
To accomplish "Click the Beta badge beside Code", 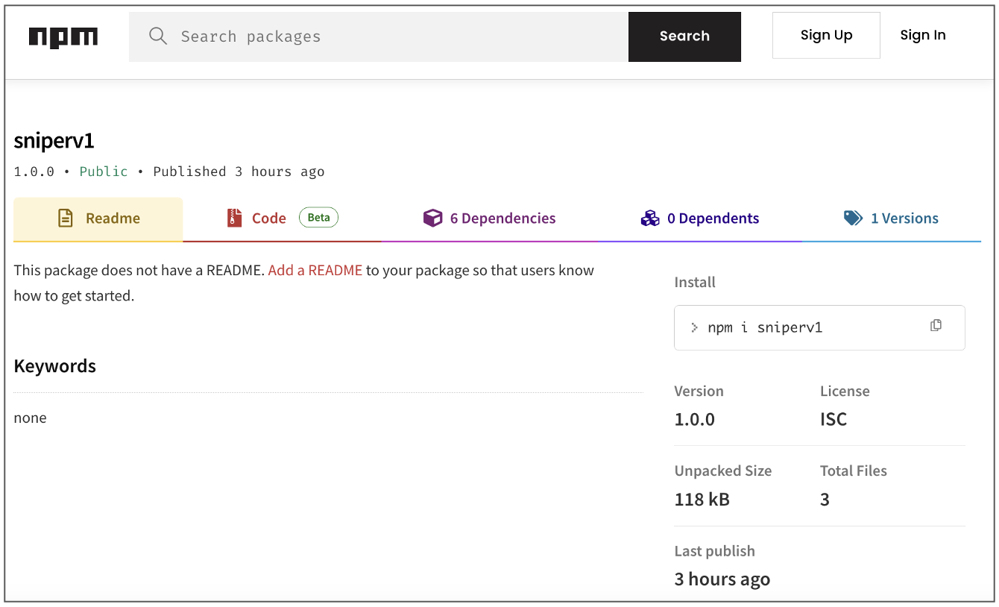I will (318, 218).
